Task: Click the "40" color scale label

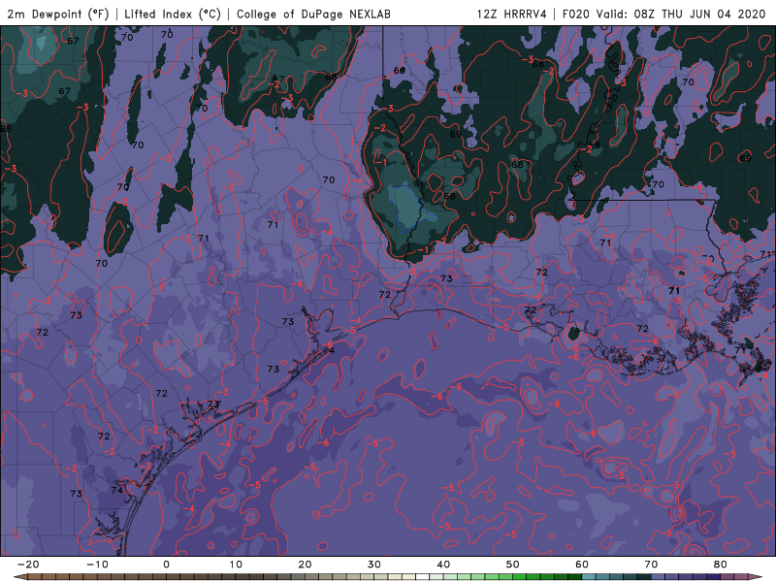Action: coord(443,565)
